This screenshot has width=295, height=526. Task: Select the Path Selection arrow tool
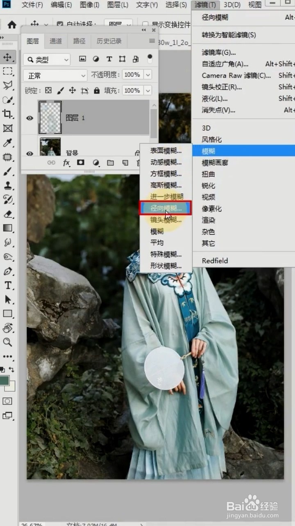tap(8, 300)
